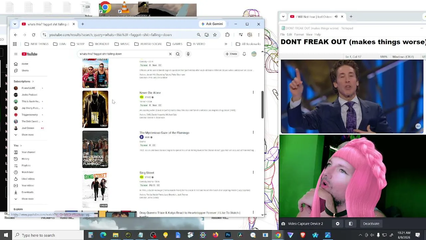Open Watch later in sidebar
Viewport: 426px width, 240px height.
[27, 172]
